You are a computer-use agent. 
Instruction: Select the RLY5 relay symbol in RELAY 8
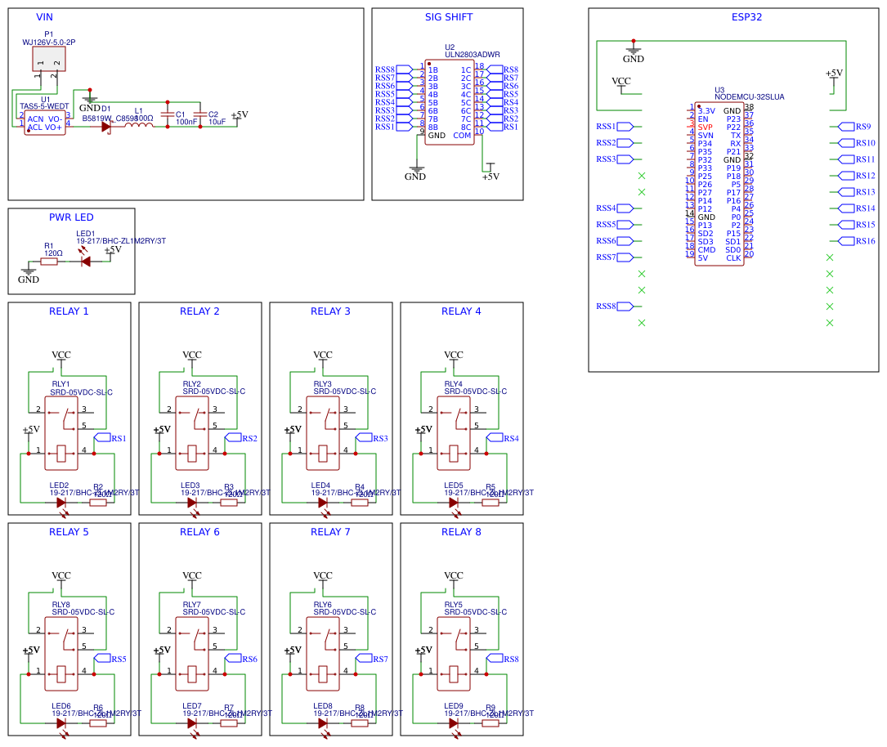click(454, 654)
